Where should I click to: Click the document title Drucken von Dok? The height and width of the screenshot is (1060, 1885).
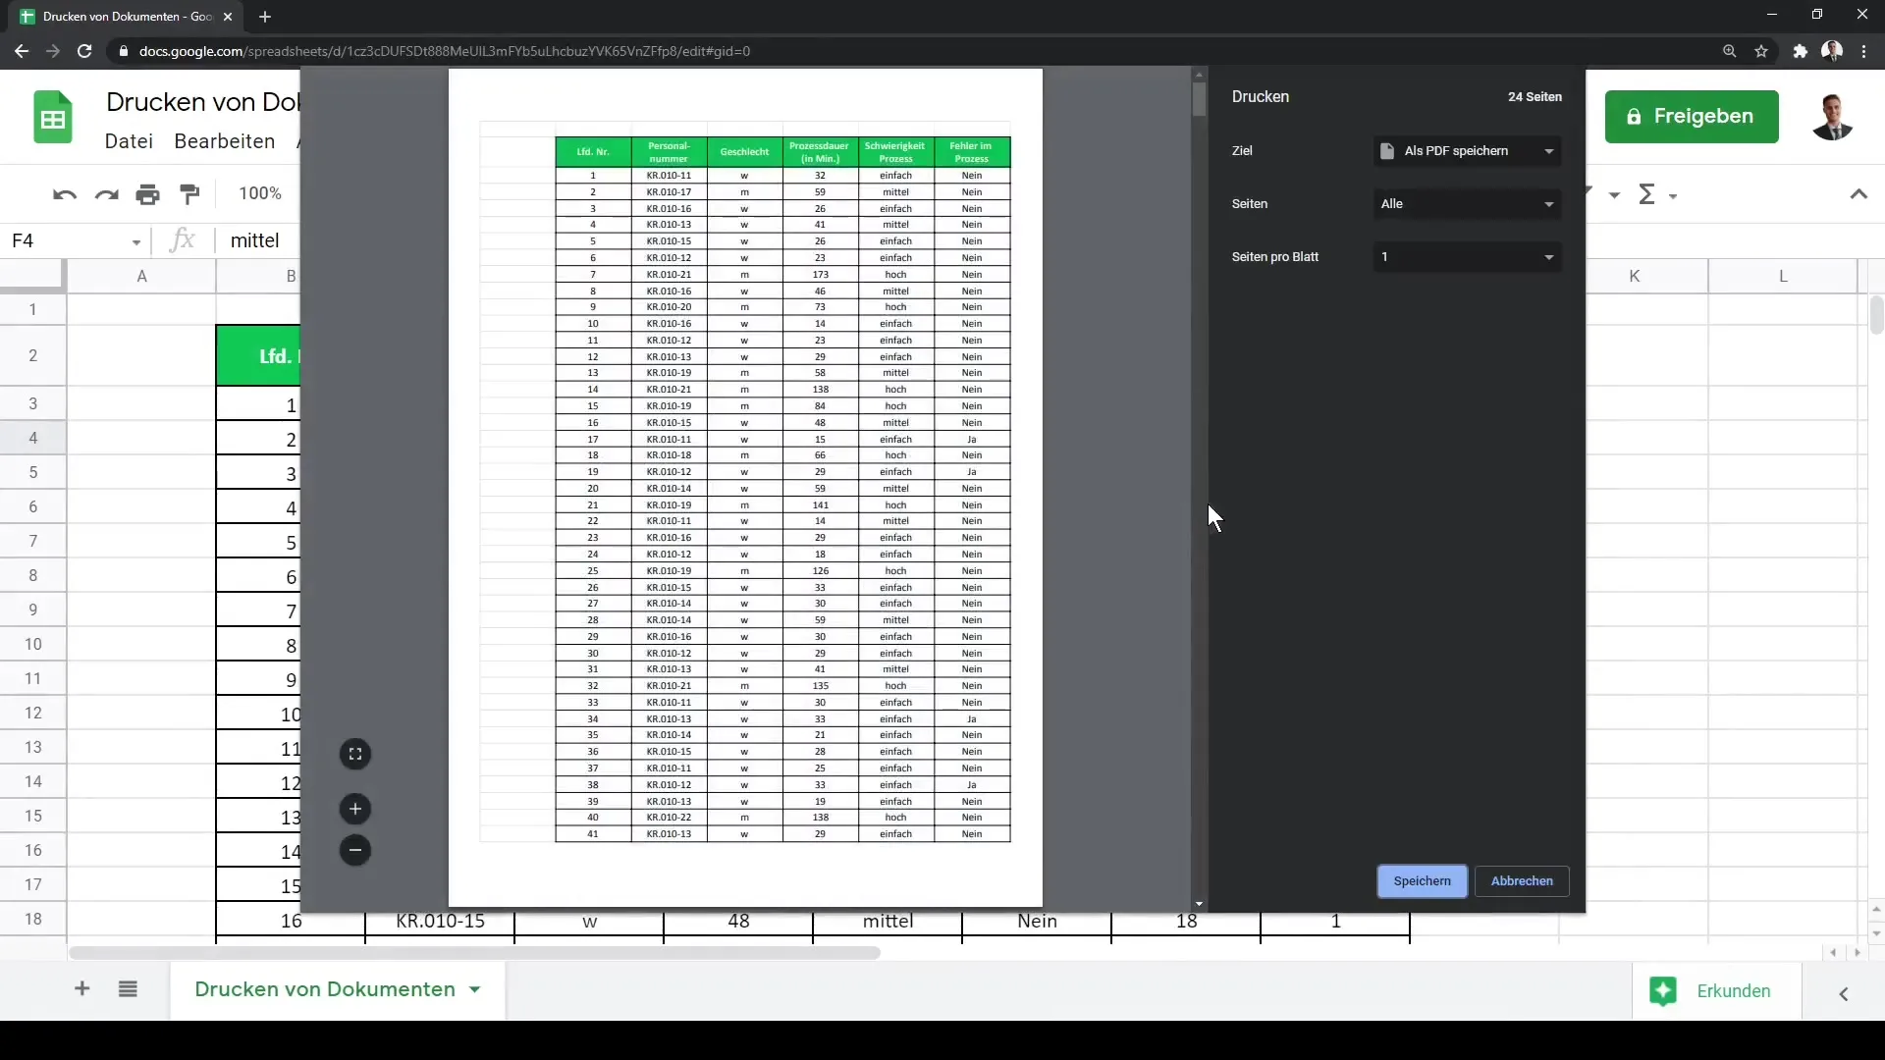click(x=202, y=102)
